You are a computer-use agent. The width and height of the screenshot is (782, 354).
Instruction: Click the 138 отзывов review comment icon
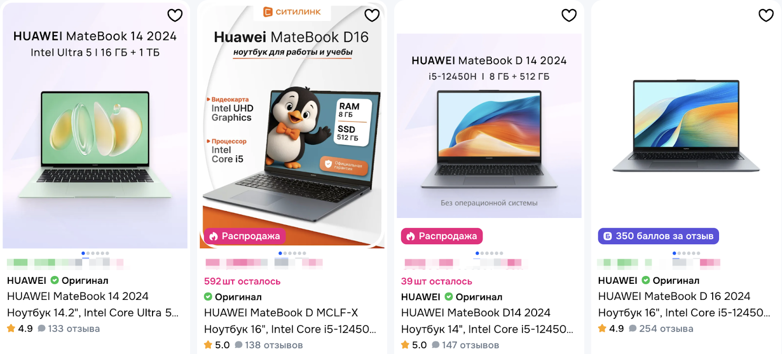(239, 345)
